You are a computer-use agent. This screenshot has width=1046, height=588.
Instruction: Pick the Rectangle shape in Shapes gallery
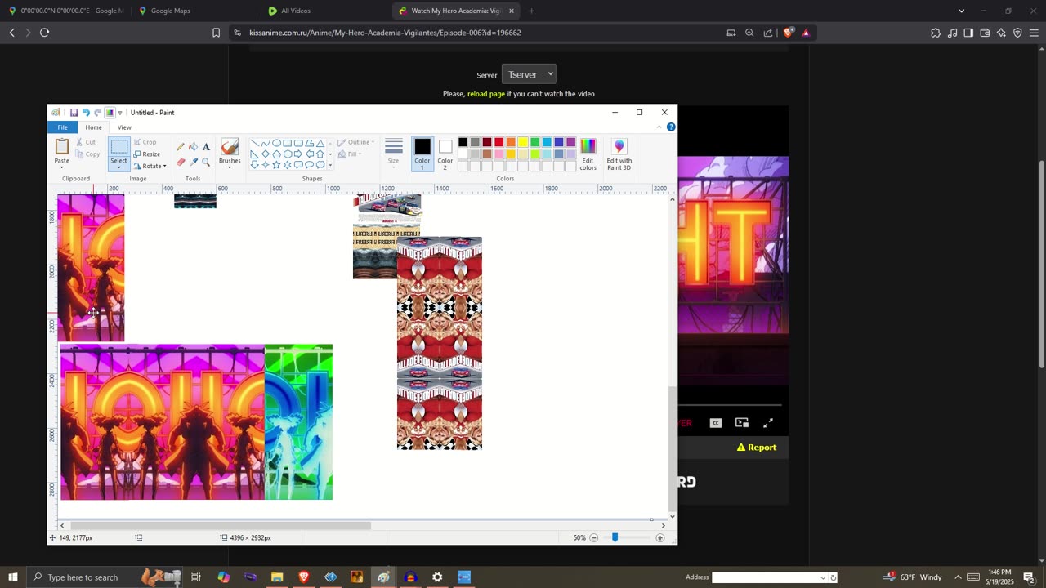(288, 143)
